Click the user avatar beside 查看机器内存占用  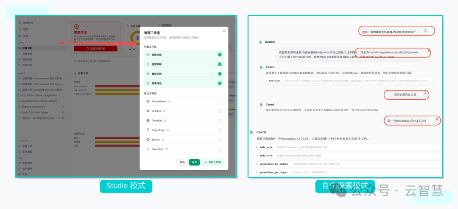426,94
